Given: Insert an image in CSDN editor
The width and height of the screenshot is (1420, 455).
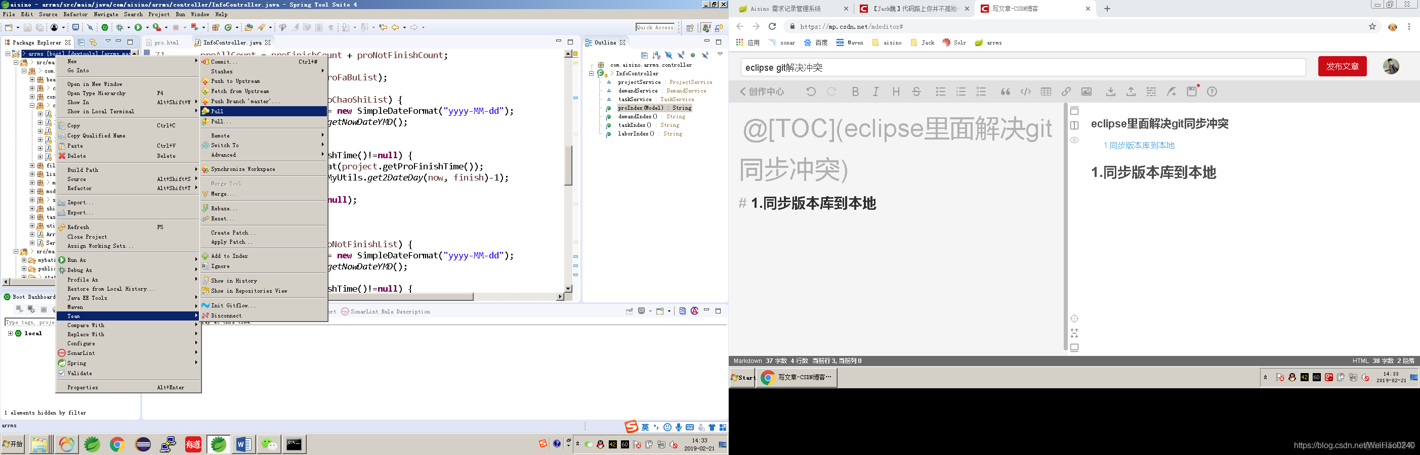Looking at the screenshot, I should coord(1087,92).
